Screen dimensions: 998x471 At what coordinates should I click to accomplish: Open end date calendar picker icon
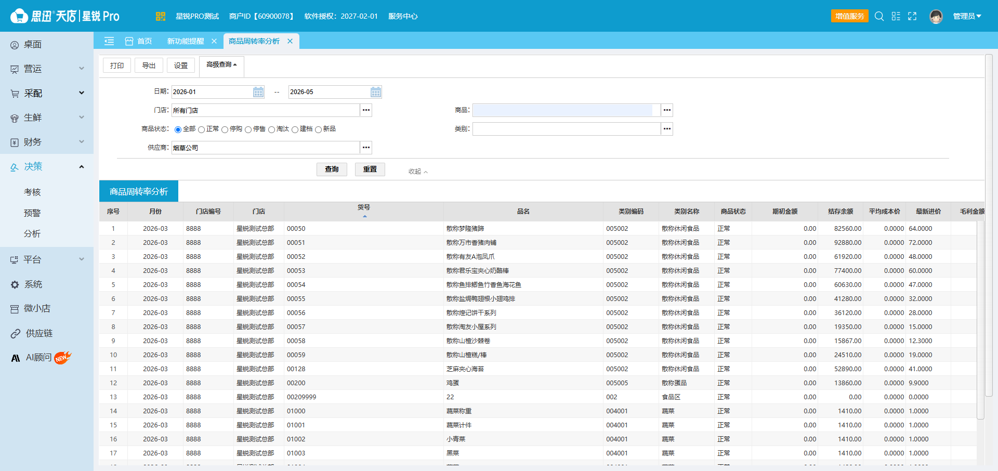[x=376, y=92]
